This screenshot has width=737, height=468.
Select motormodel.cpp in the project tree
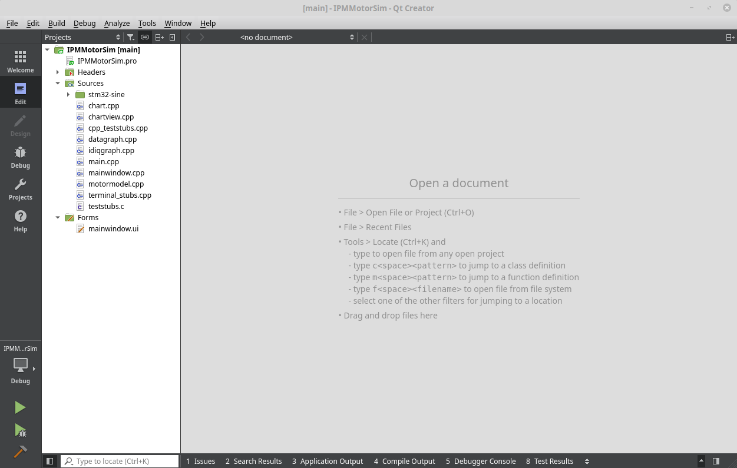[x=115, y=184]
